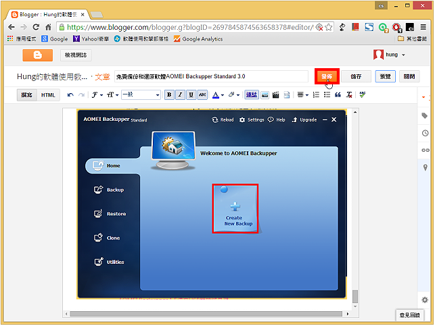
Task: Click the Bullet list icon
Action: pos(327,95)
